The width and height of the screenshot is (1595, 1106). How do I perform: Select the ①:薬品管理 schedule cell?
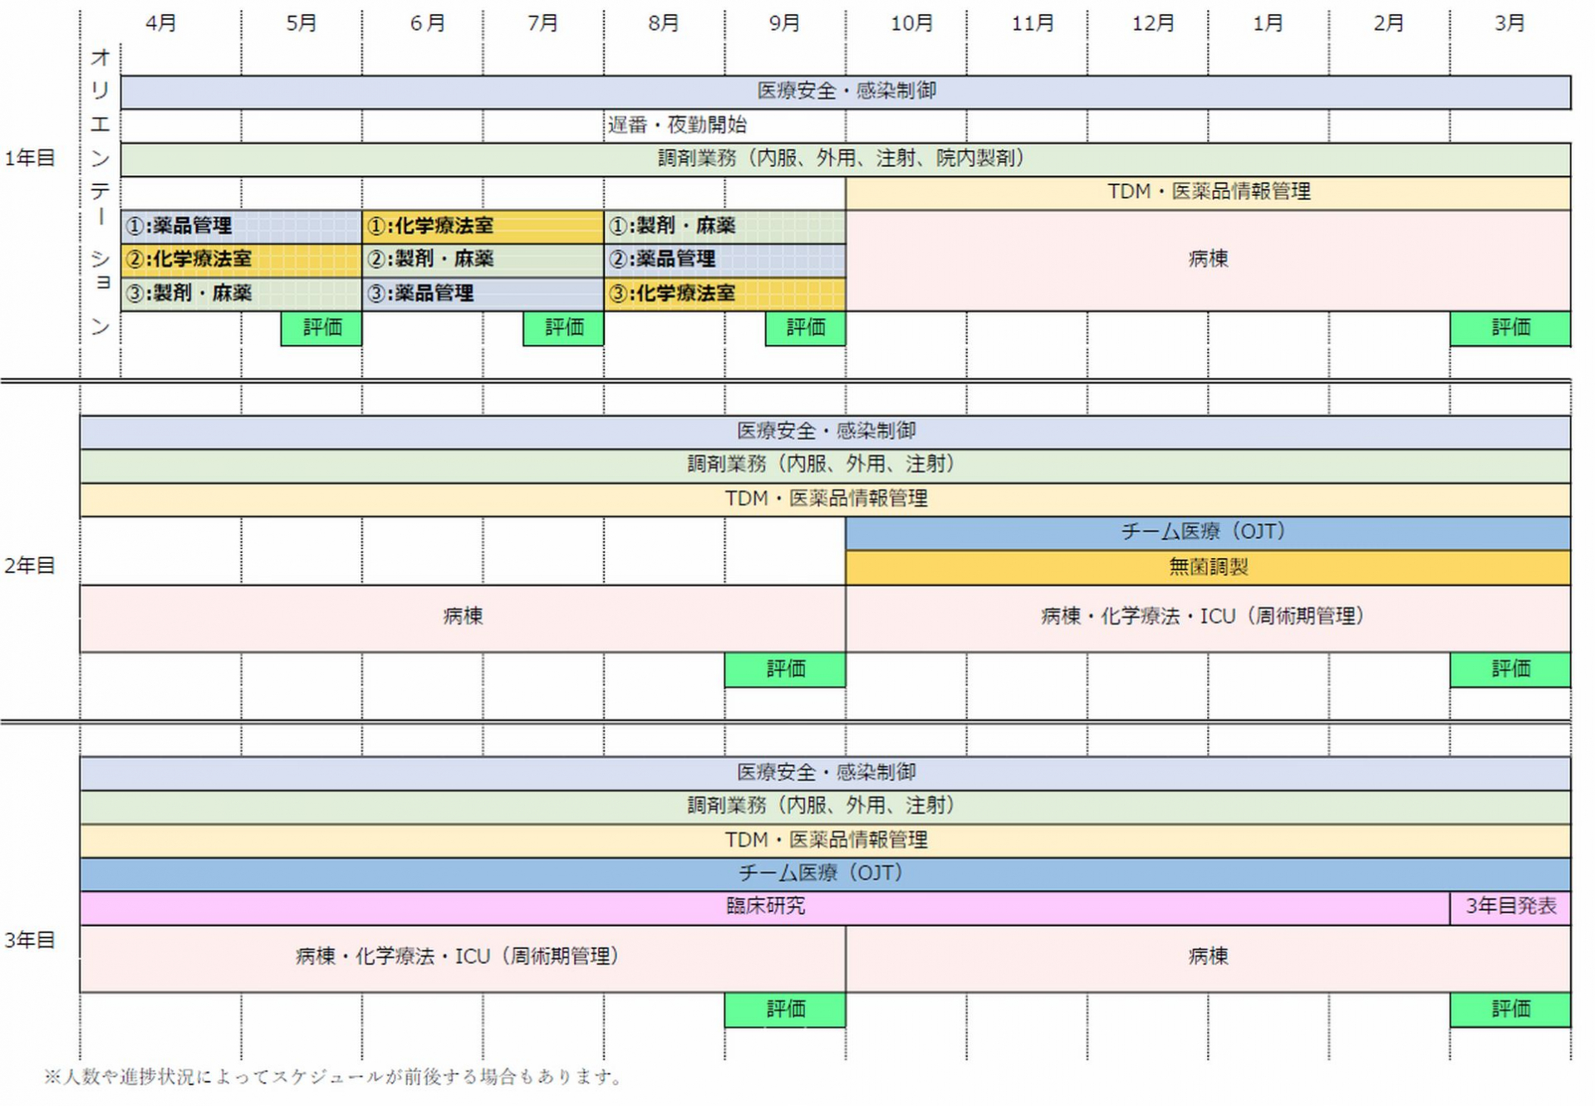pos(241,226)
